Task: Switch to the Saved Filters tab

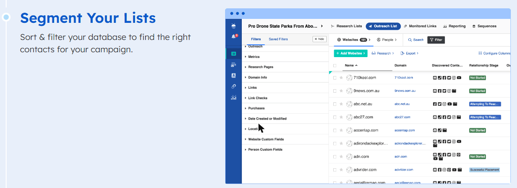Action: pos(278,39)
